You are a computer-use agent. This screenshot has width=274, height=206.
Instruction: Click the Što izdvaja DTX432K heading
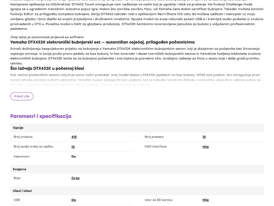(47, 68)
